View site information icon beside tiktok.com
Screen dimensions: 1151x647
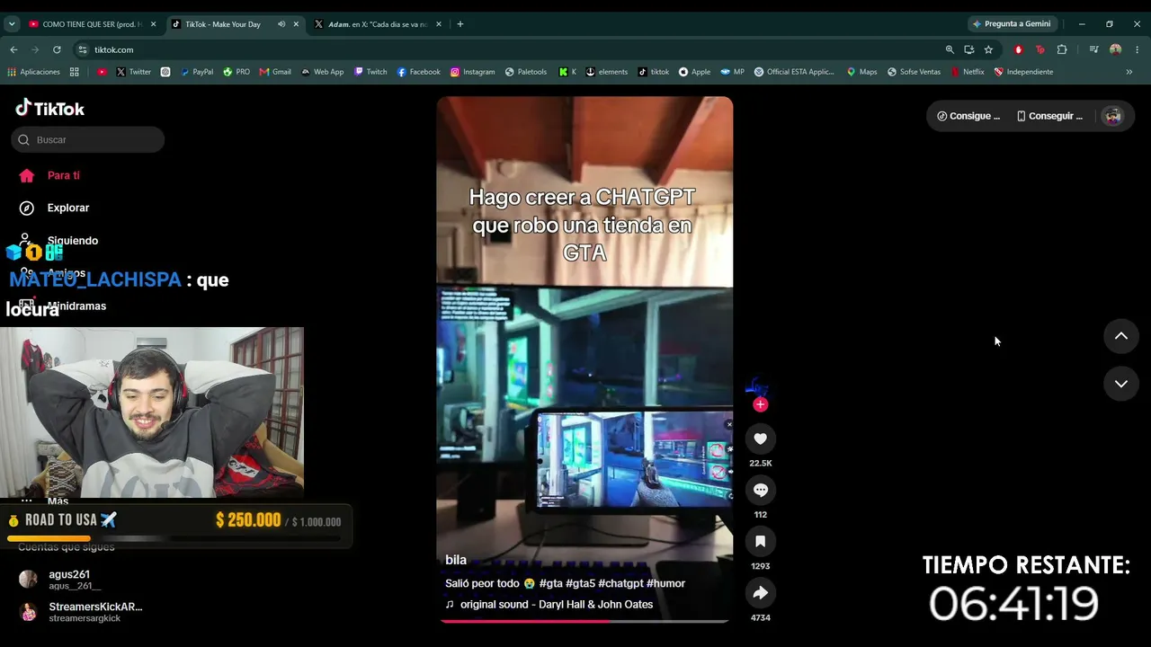83,49
